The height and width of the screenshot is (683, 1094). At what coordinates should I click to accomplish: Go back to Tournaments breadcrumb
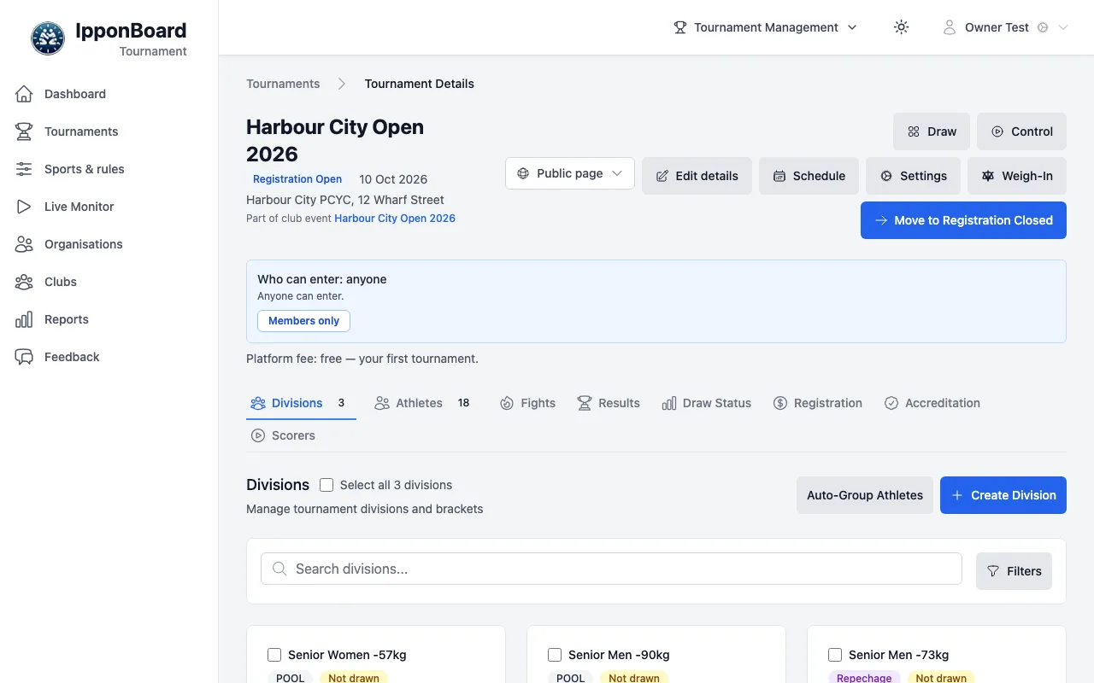click(x=283, y=84)
